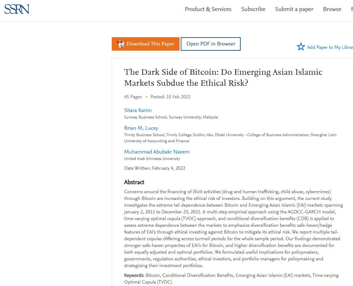Click the Date Written February 4, 2022 text
Image resolution: width=353 pixels, height=286 pixels.
[155, 168]
